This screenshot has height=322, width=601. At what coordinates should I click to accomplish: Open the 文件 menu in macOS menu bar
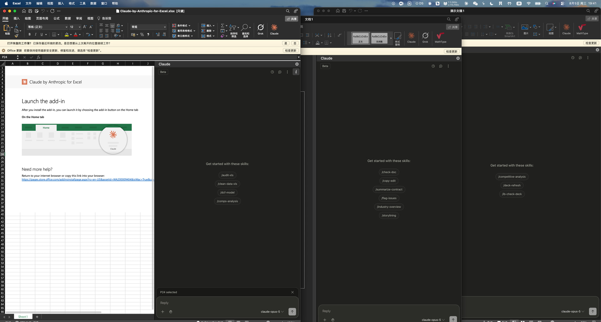[28, 3]
